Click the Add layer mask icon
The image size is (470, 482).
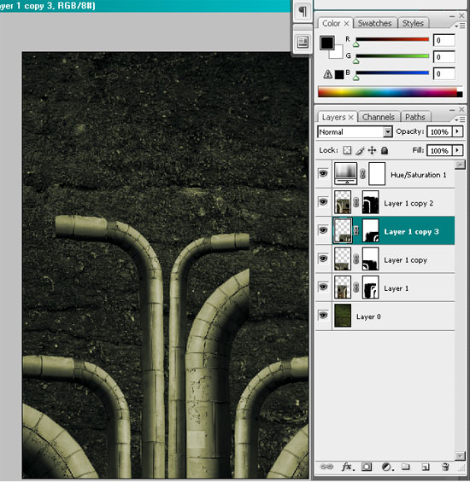367,467
